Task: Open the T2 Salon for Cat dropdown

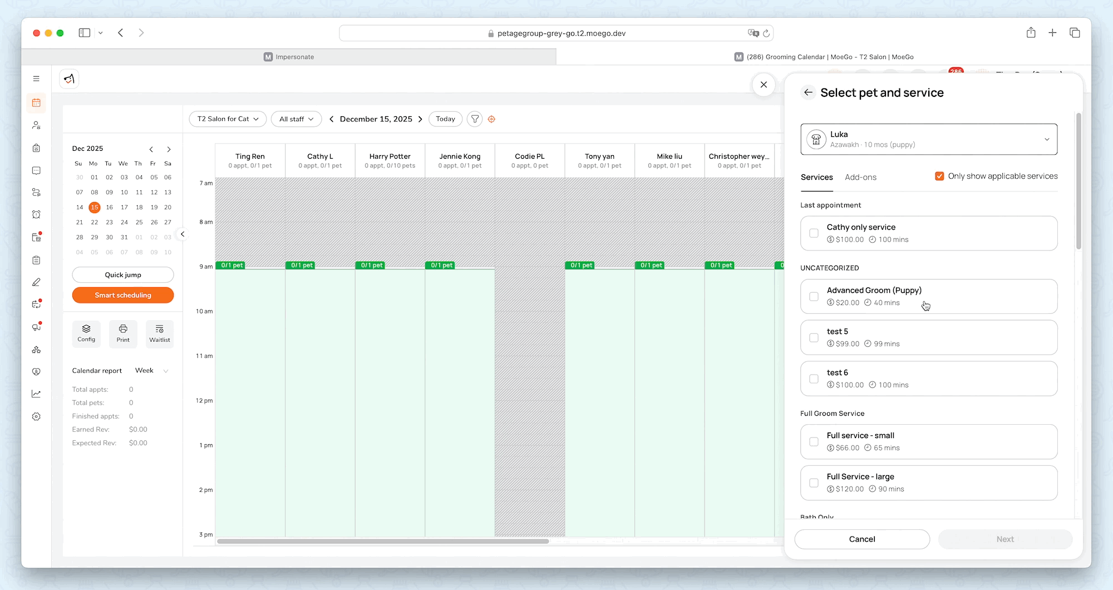Action: 228,119
